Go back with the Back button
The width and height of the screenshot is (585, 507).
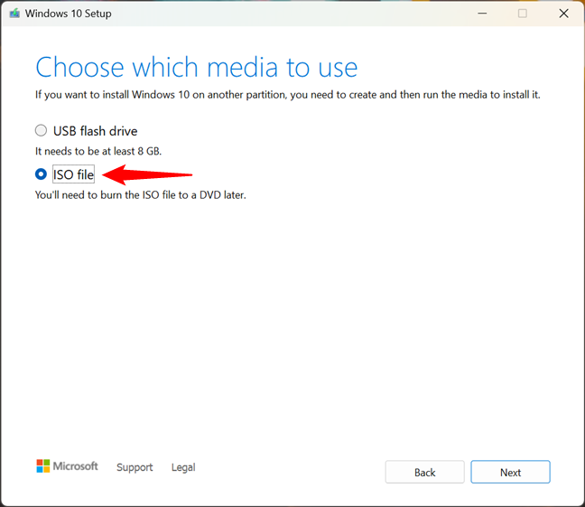point(424,472)
